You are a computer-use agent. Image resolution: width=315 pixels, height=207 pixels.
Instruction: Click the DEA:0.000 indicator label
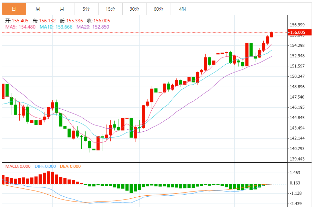(x=70, y=166)
